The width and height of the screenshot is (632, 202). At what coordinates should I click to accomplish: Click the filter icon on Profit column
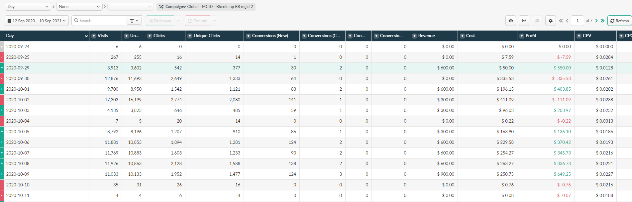(522, 36)
